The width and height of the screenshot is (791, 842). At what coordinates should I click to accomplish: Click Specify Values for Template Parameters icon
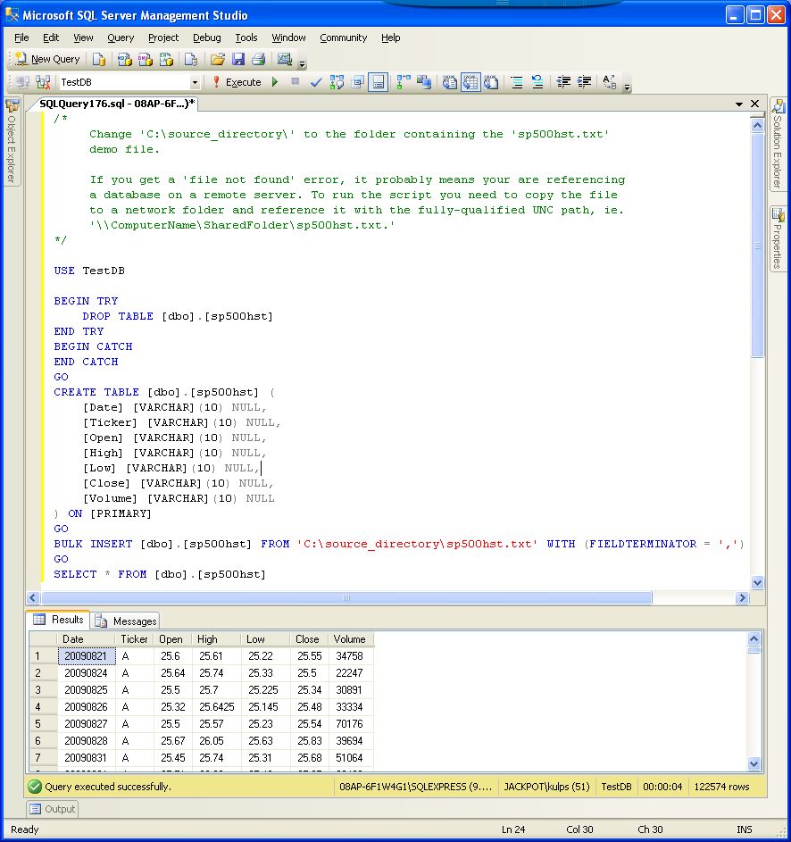tap(610, 82)
